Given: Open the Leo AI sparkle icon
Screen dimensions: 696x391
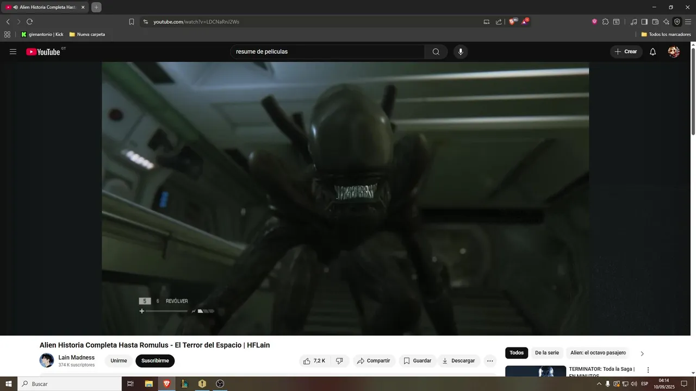Looking at the screenshot, I should click(666, 22).
